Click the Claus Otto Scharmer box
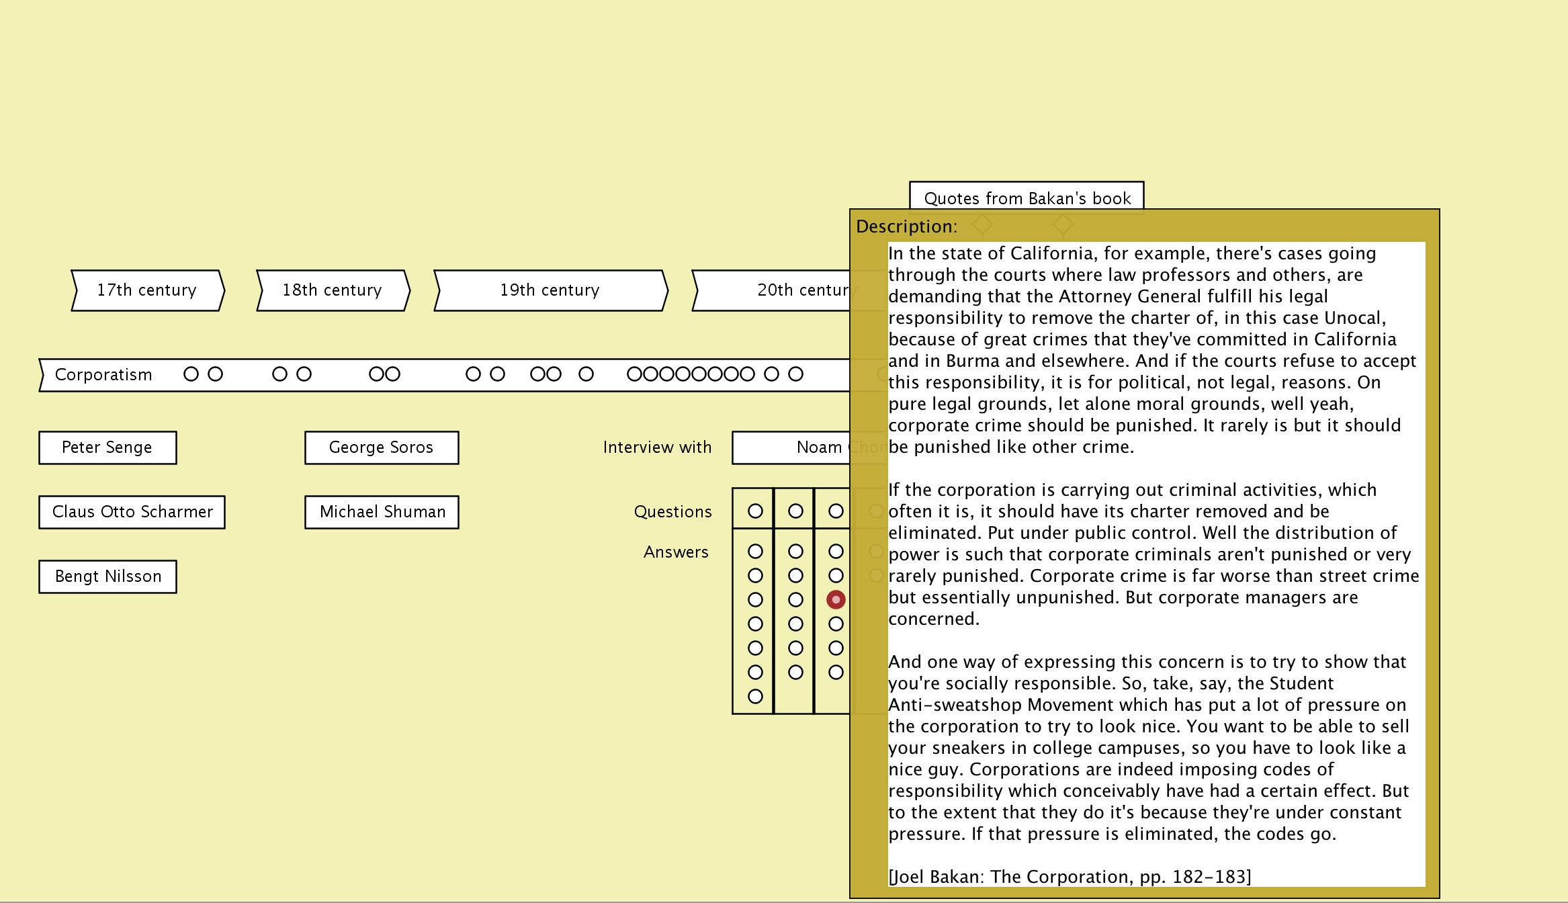Image resolution: width=1568 pixels, height=903 pixels. 132,512
